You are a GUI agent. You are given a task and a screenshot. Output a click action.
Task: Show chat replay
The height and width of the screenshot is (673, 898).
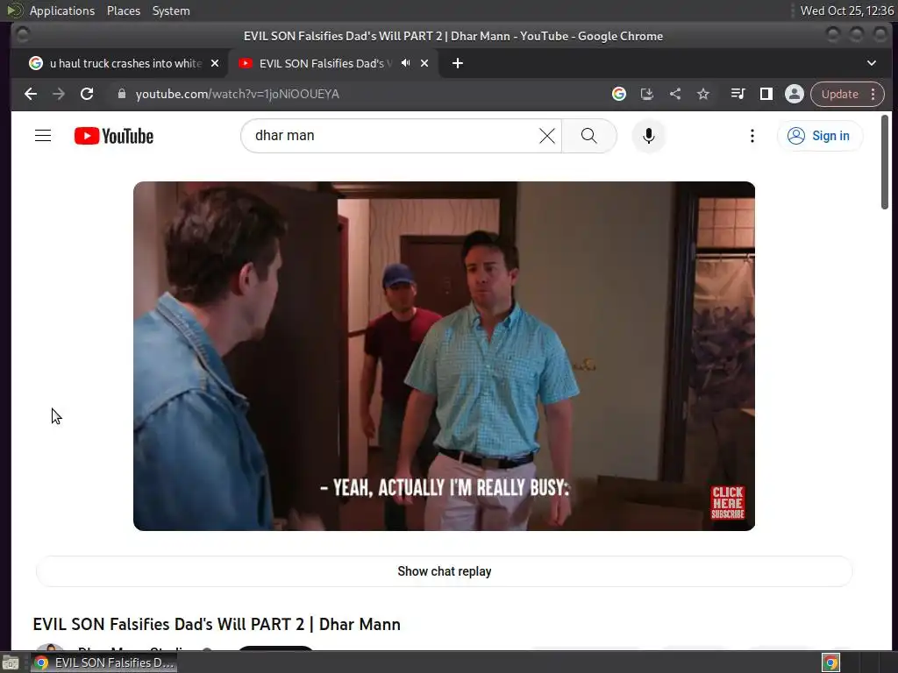pyautogui.click(x=444, y=571)
